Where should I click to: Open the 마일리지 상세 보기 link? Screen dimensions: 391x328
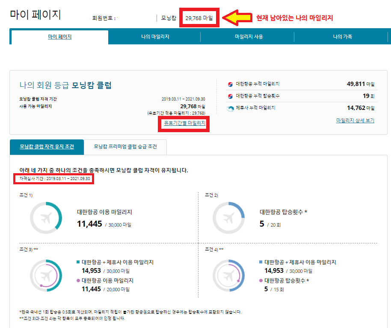pos(355,121)
